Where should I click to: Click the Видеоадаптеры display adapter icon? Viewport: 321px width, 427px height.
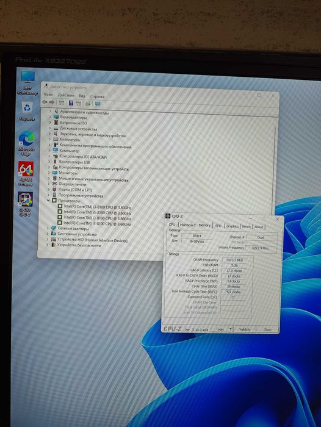pyautogui.click(x=56, y=117)
